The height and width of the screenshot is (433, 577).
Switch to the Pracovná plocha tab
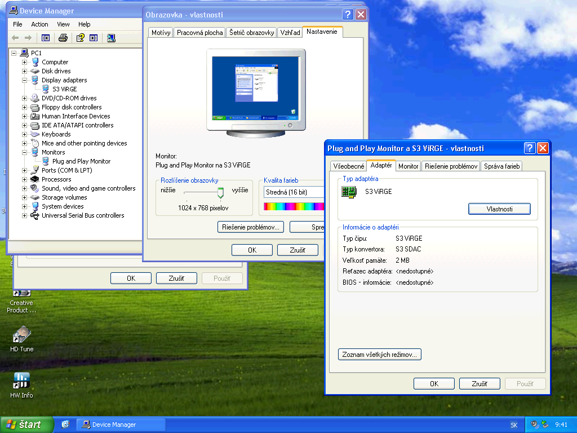point(199,32)
